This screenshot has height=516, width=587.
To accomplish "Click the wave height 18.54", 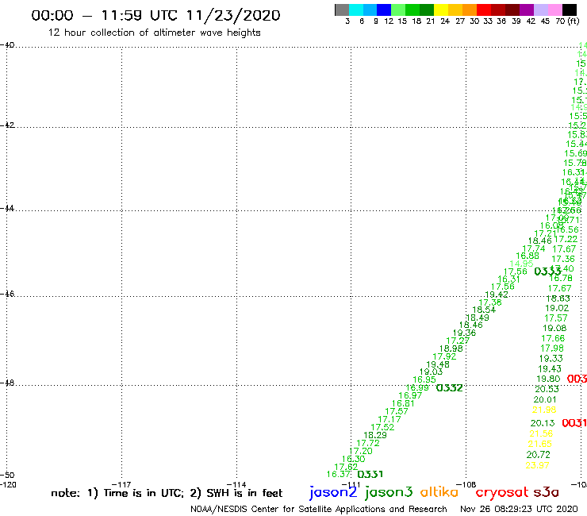I will 484,310.
